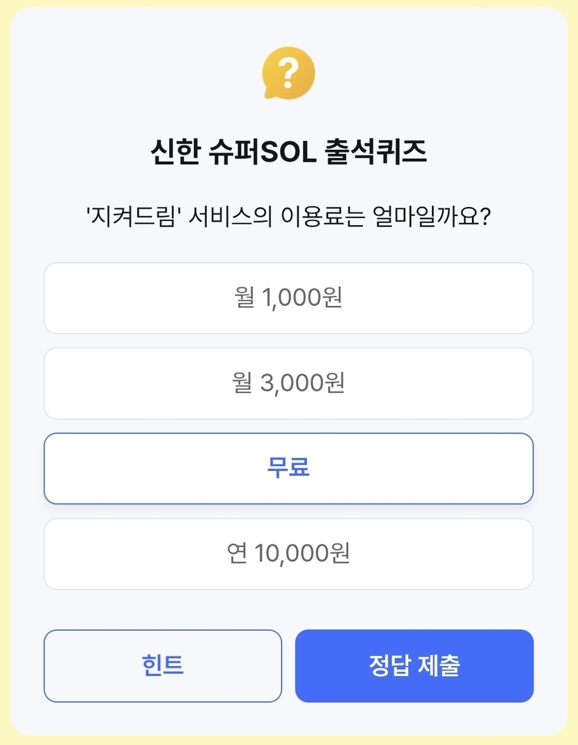578x745 pixels.
Task: Choose the '월 3,000원' answer option
Action: 288,383
